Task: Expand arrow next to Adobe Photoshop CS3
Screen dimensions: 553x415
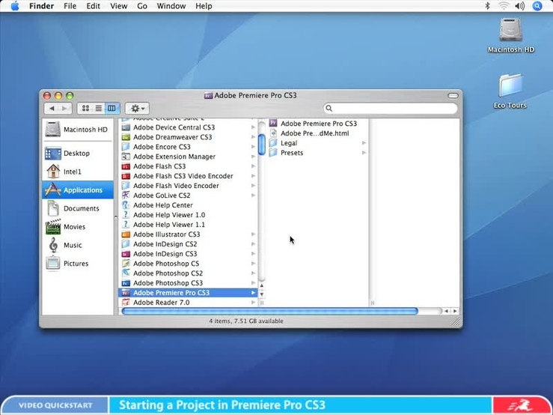Action: (x=253, y=283)
